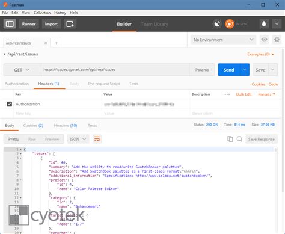This screenshot has width=285, height=234.
Task: Switch to Pre-request Script tab
Action: click(x=104, y=84)
